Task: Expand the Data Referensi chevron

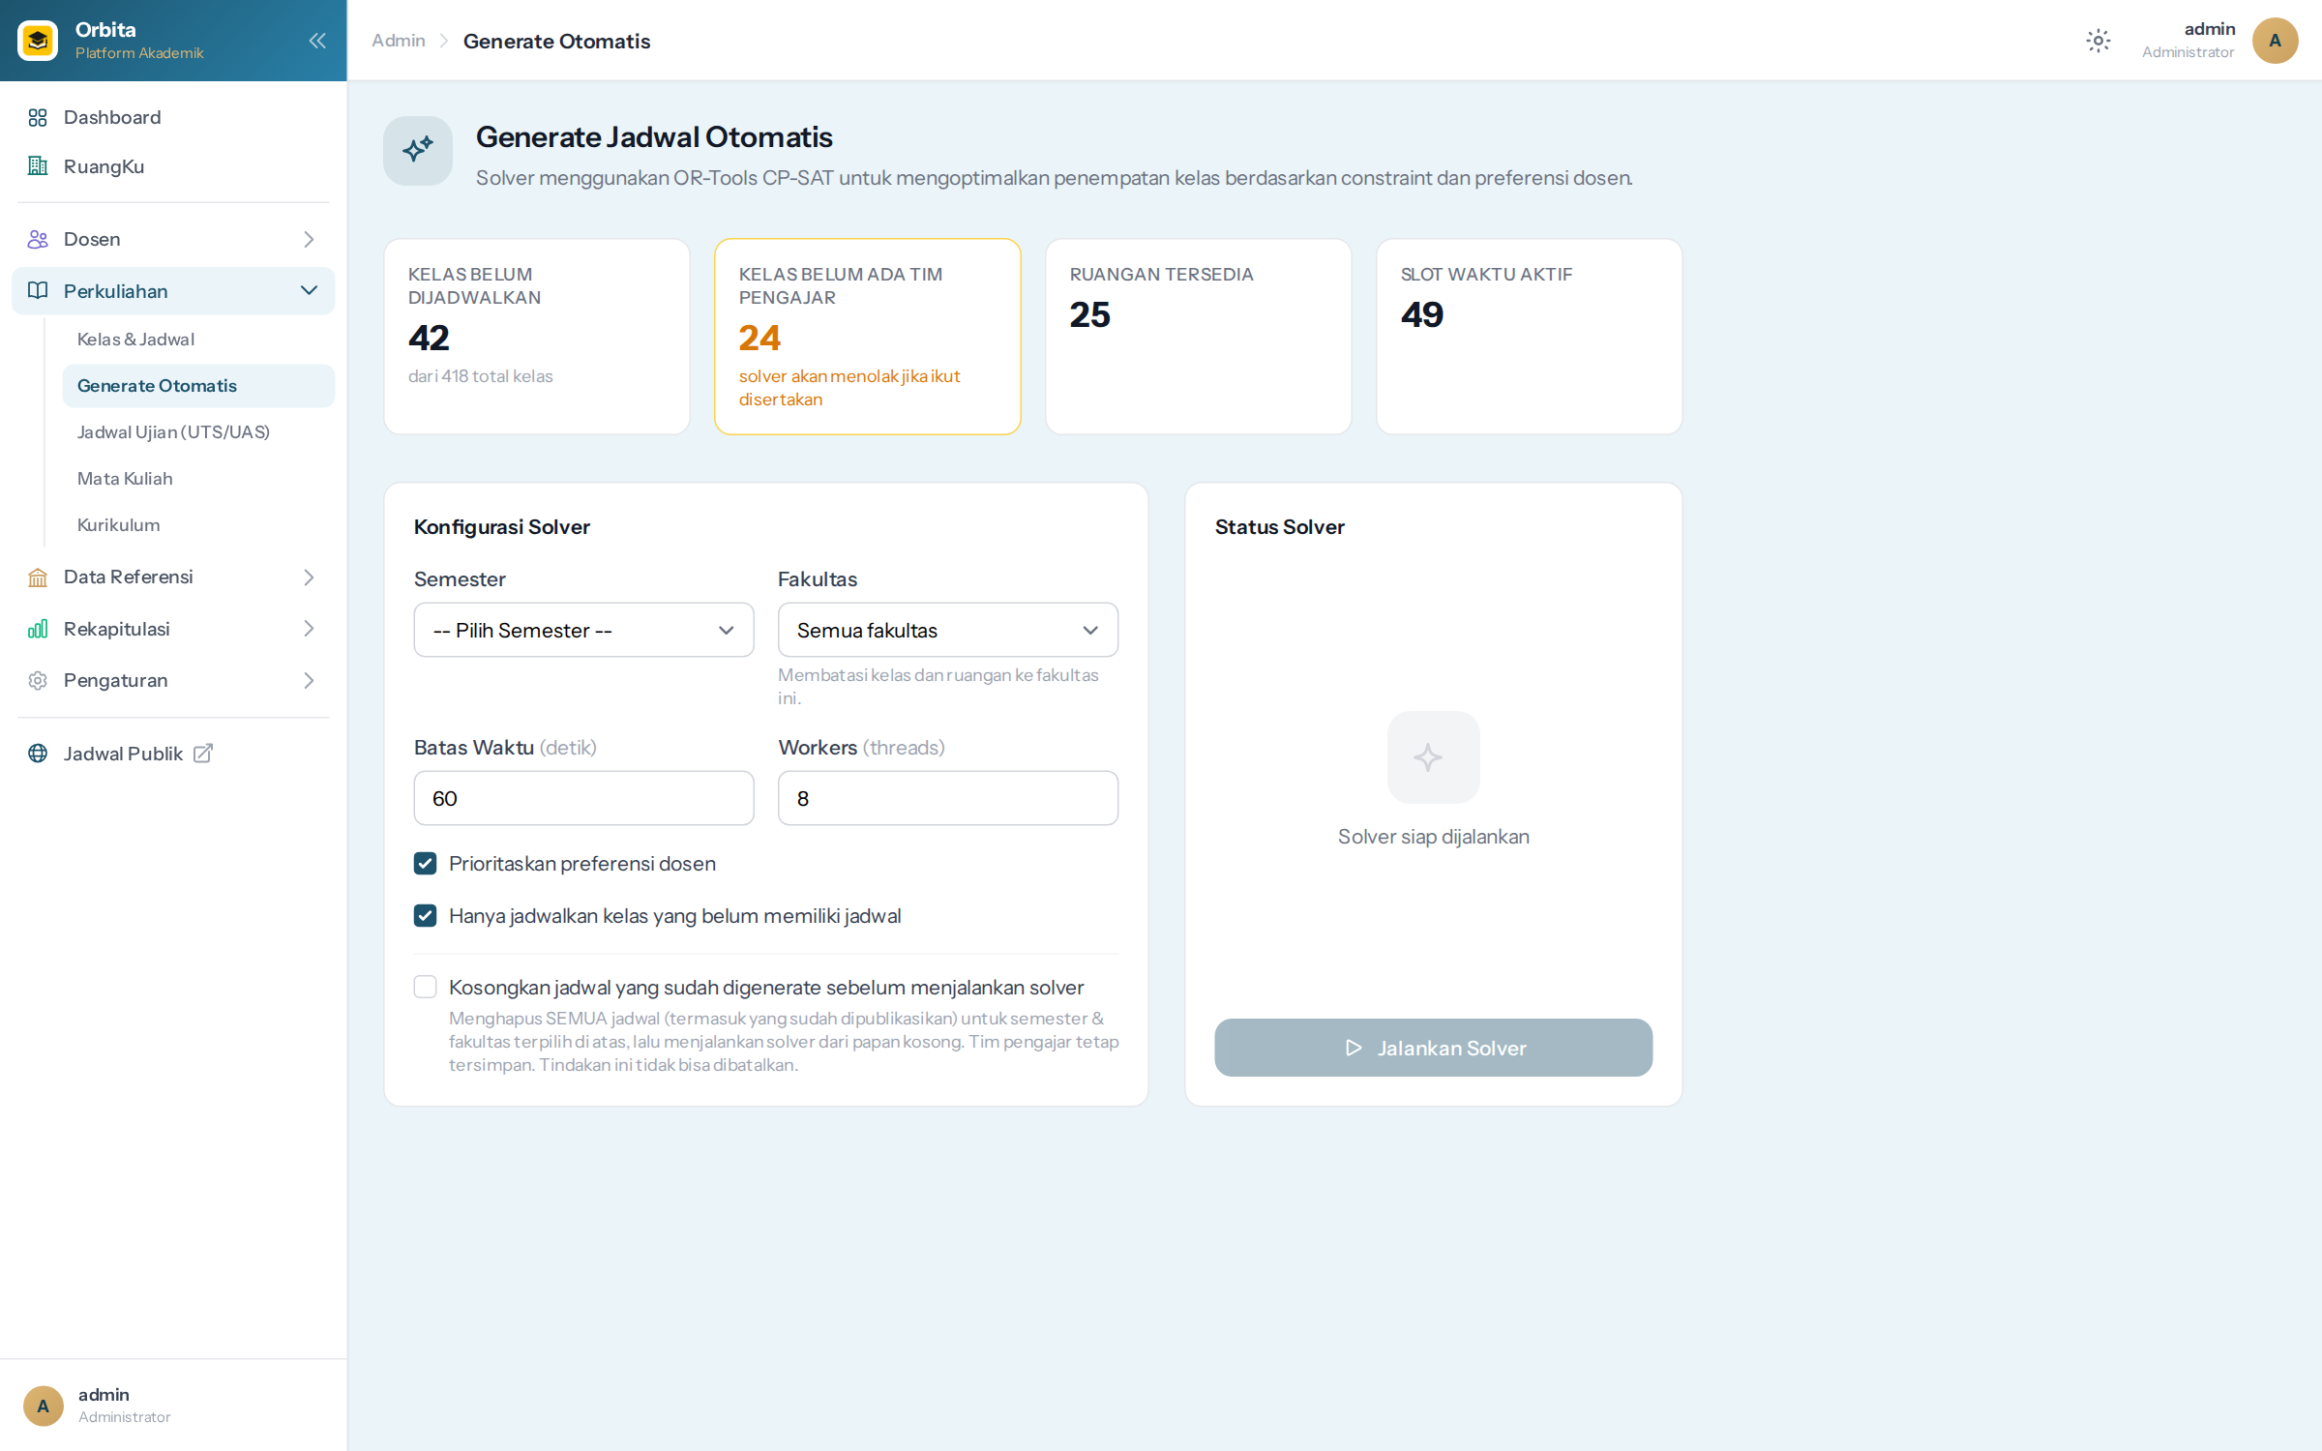Action: point(309,577)
